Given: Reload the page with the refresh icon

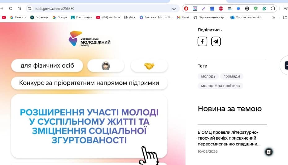Looking at the screenshot, I should click(x=11, y=8).
